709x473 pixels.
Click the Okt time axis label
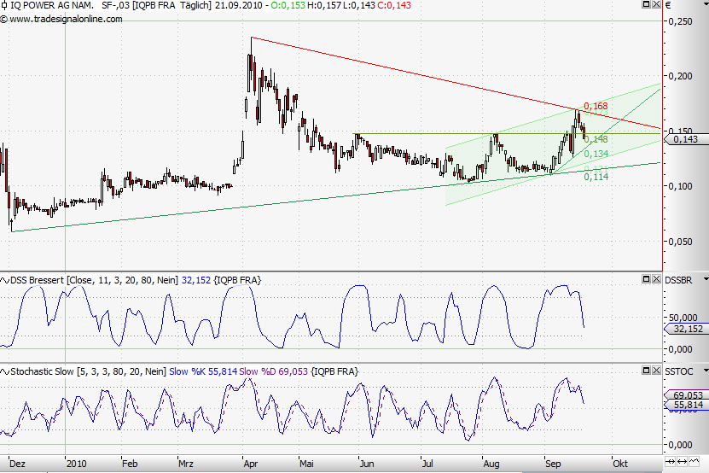click(620, 464)
